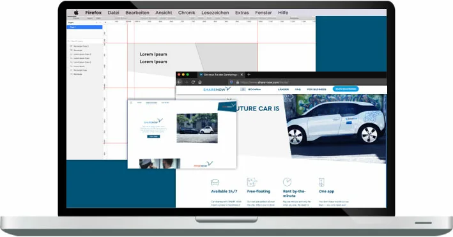453x237 pixels.
Task: Open the Datei menu
Action: point(113,13)
